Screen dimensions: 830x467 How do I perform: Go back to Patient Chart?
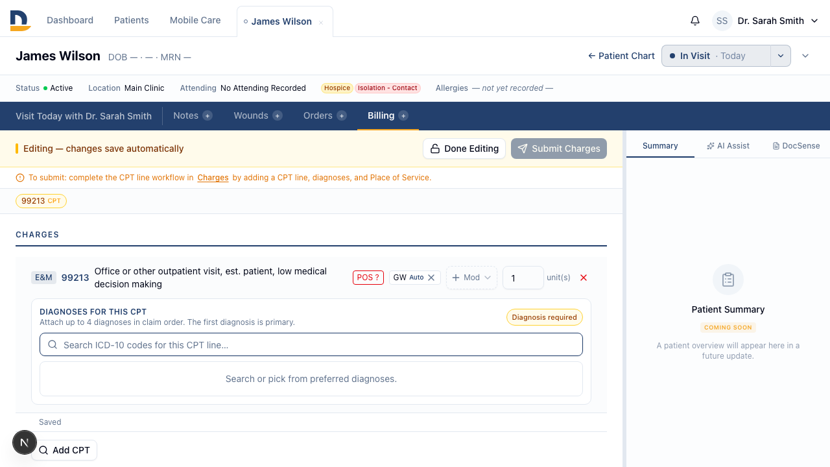(621, 56)
